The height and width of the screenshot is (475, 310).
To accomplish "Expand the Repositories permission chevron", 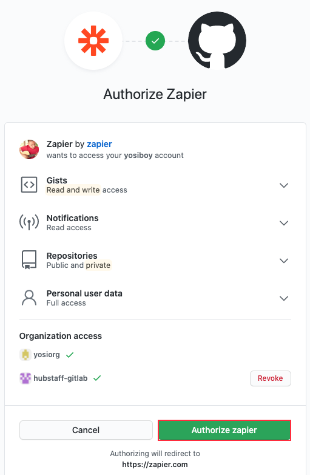I will (284, 261).
